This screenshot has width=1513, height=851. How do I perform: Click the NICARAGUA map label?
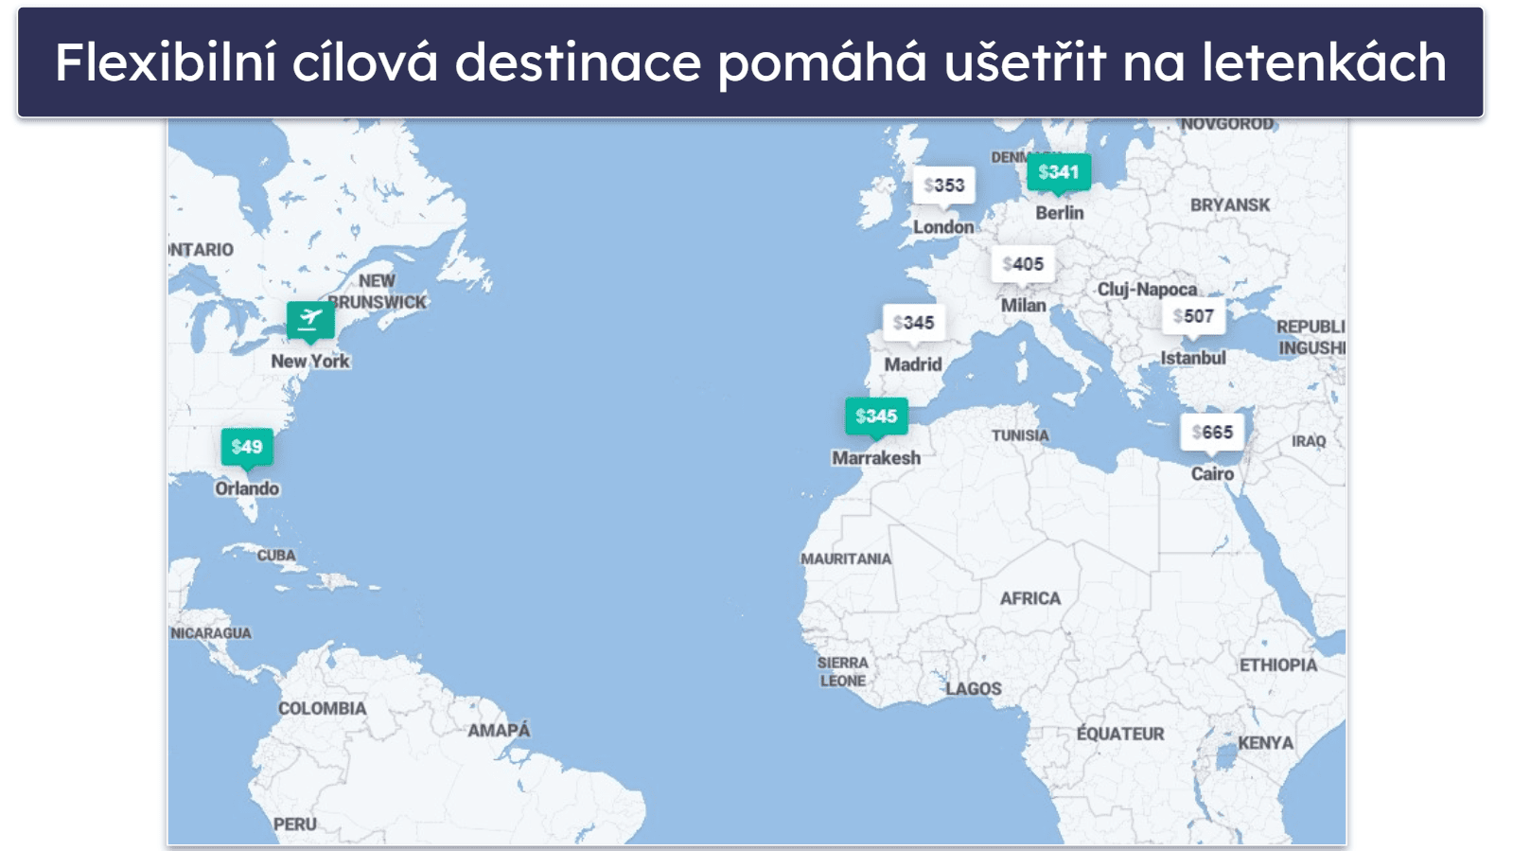click(x=211, y=633)
